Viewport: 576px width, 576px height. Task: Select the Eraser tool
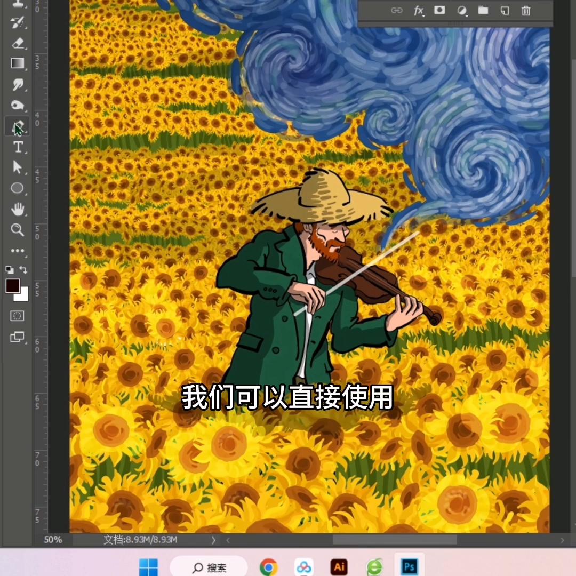point(18,43)
